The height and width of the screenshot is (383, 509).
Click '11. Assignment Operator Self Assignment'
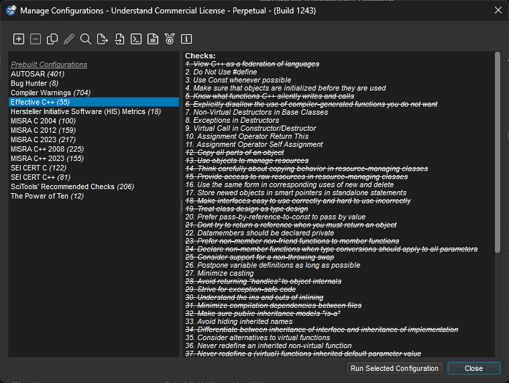point(254,144)
